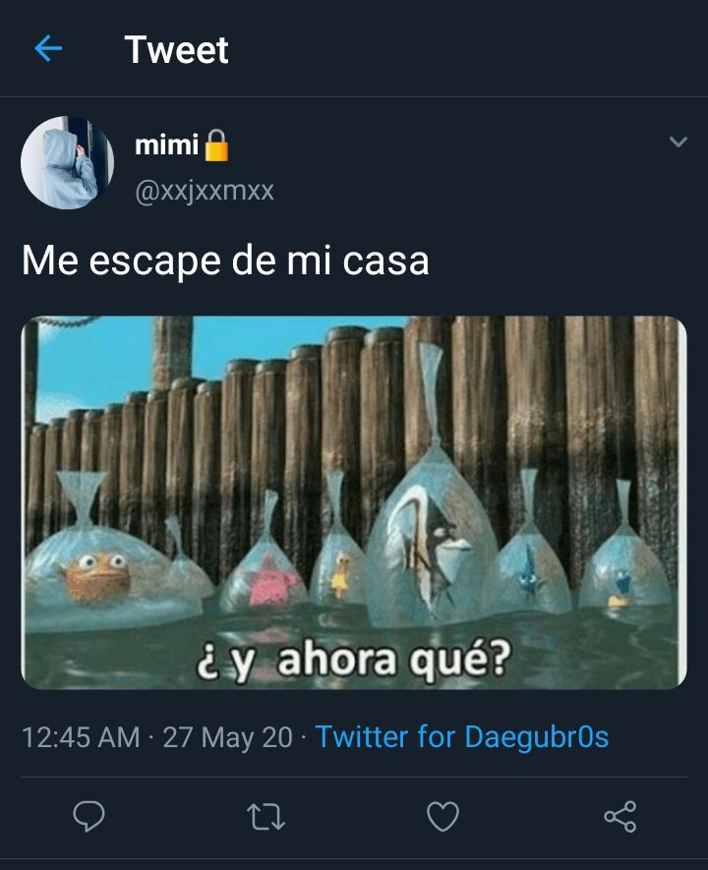This screenshot has width=708, height=870.
Task: Tap the tweet text Me escape de mi casa
Action: pos(225,261)
